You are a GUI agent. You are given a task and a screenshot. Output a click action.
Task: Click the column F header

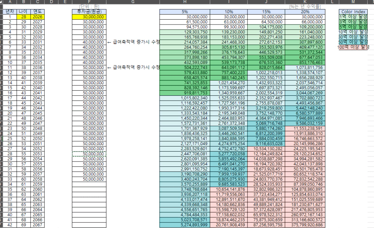tap(89, 2)
